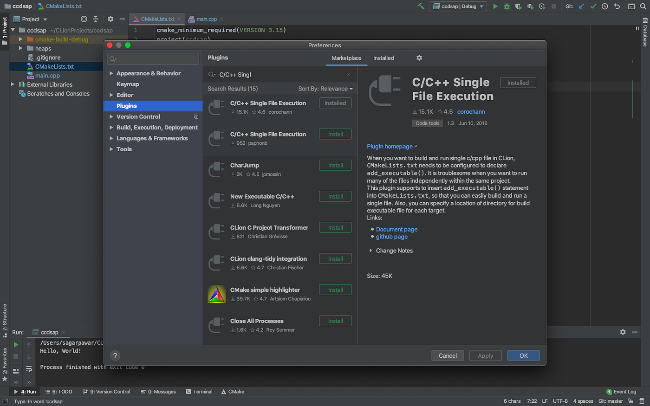Open the Project view dropdown
Screen dimensions: 650x406
[31, 19]
